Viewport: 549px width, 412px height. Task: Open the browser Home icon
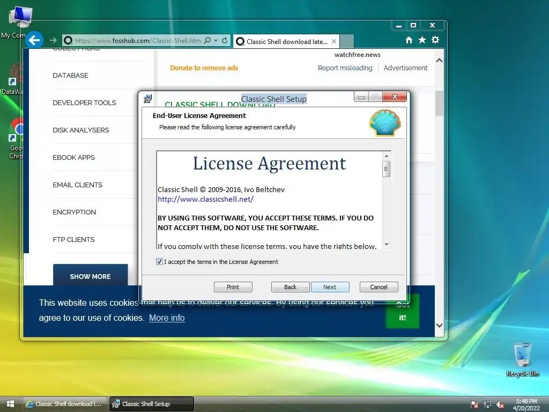click(x=409, y=40)
